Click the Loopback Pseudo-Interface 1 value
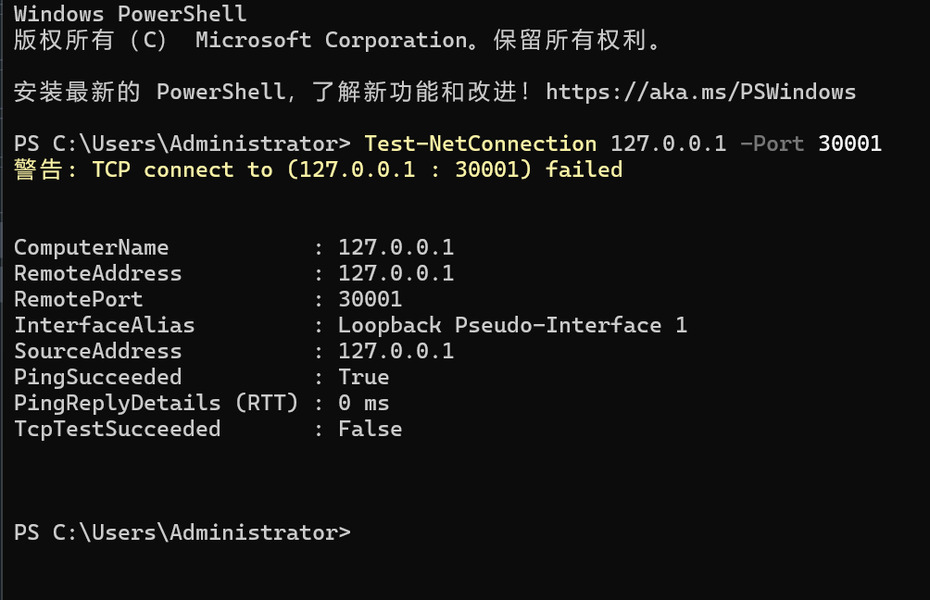Screen dimensions: 930x600 click(512, 325)
